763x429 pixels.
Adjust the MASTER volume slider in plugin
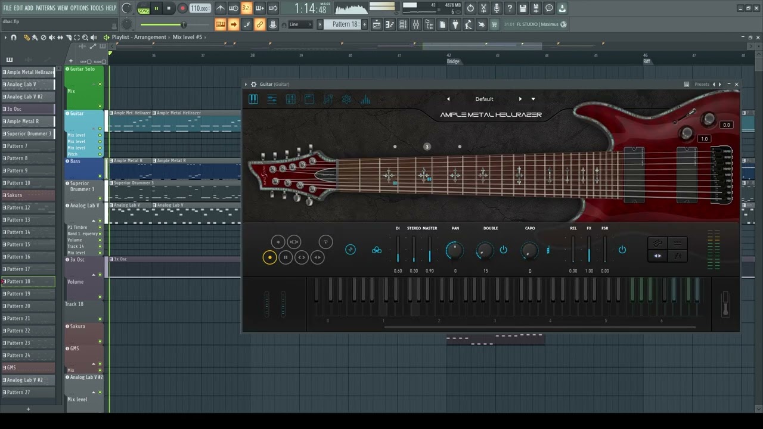coord(430,249)
